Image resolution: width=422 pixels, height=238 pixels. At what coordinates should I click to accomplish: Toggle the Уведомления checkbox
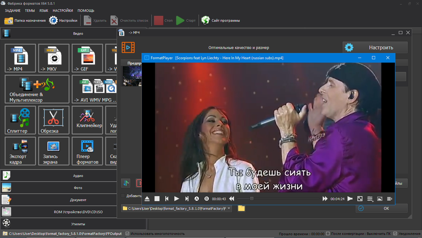395,234
